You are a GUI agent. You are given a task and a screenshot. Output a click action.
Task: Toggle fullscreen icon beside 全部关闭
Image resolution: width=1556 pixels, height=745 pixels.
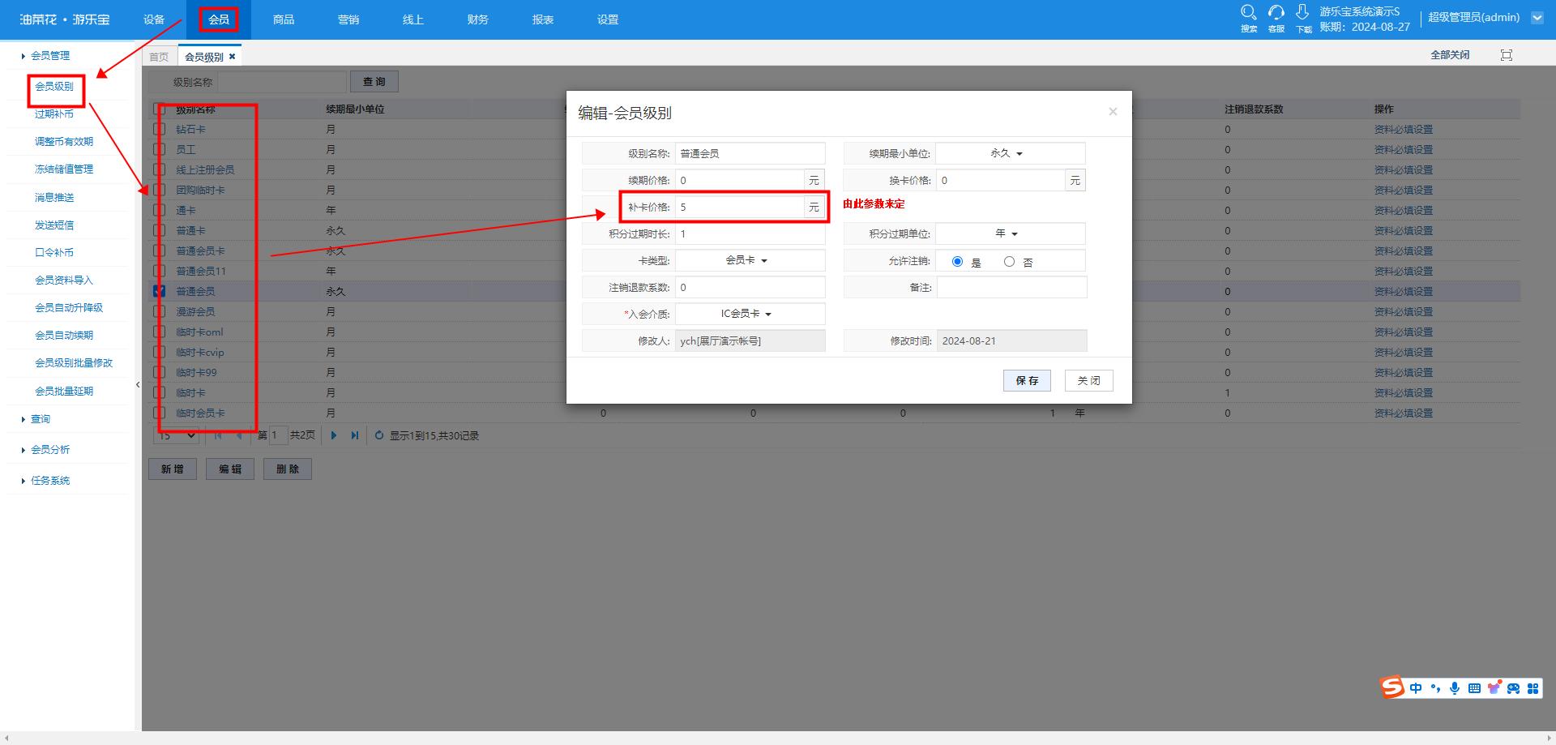pos(1507,55)
